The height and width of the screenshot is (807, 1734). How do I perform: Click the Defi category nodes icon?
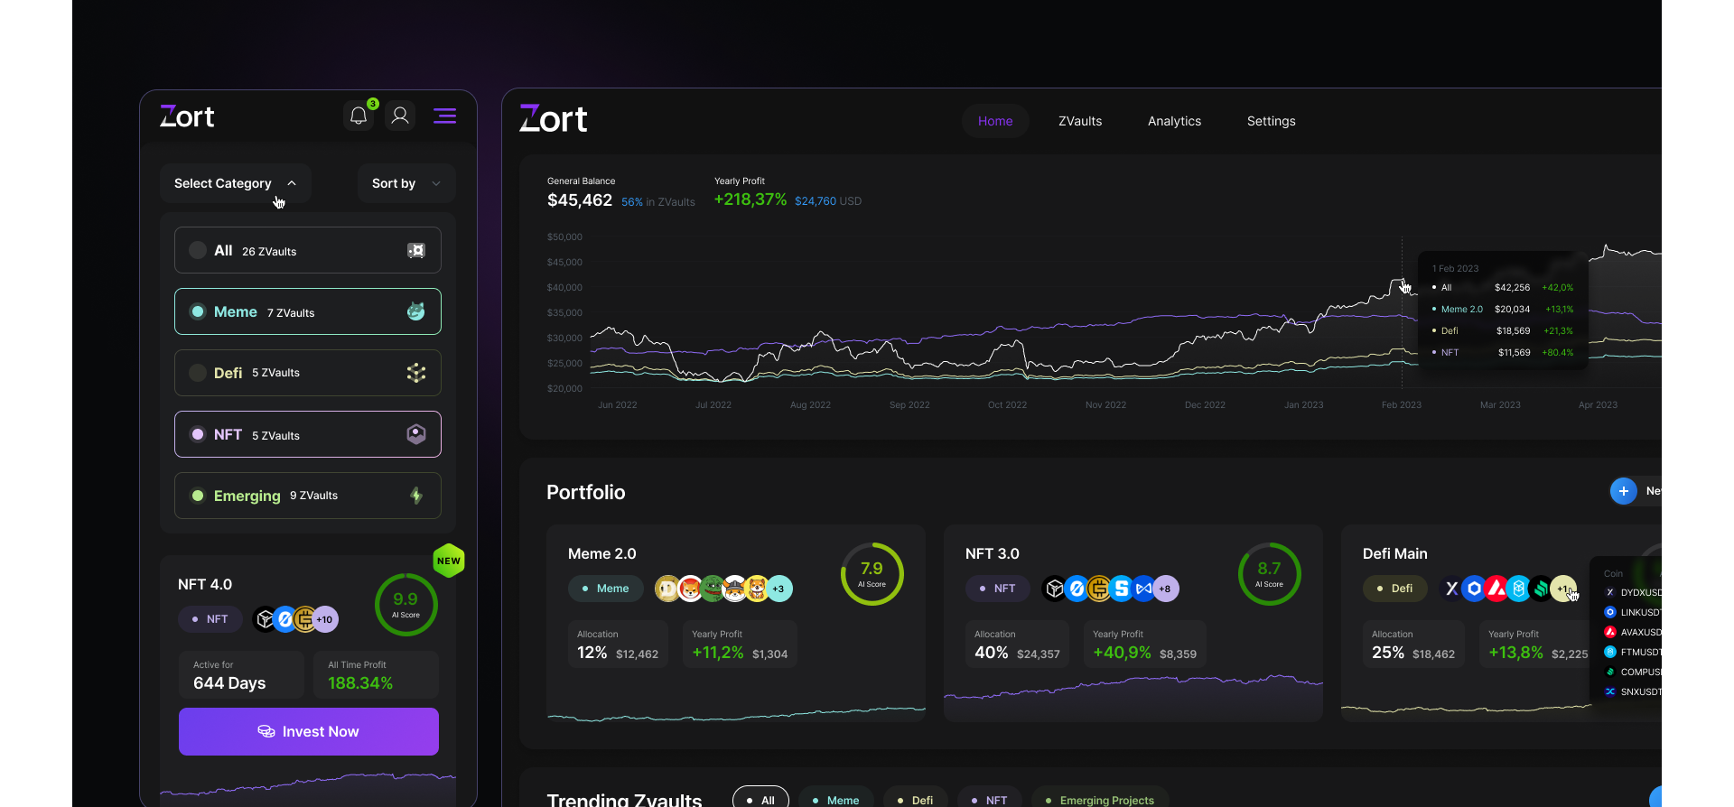point(415,373)
